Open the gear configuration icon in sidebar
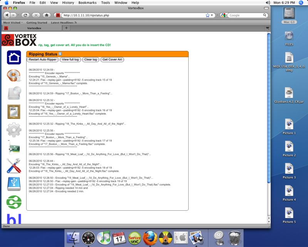Image resolution: width=308 pixels, height=247 pixels. [x=14, y=130]
